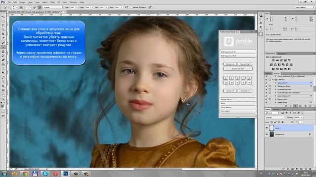Add a layer mask in Layers panel
This screenshot has width=316, height=177.
pos(292,169)
